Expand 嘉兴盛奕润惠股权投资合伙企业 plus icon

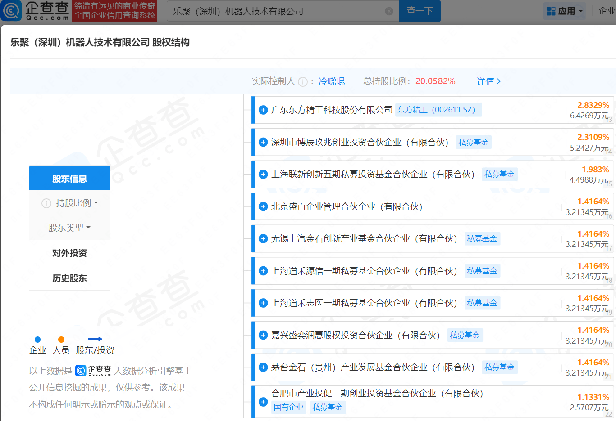(x=264, y=335)
